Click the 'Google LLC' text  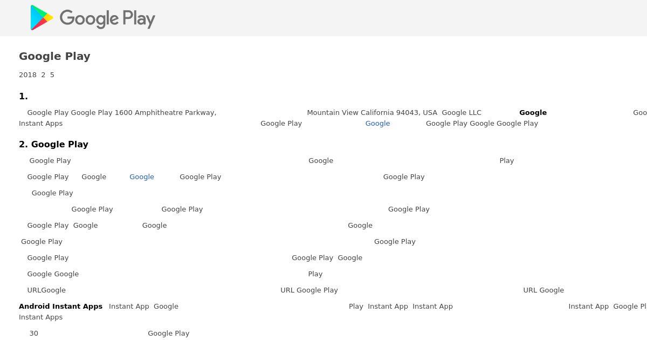462,113
